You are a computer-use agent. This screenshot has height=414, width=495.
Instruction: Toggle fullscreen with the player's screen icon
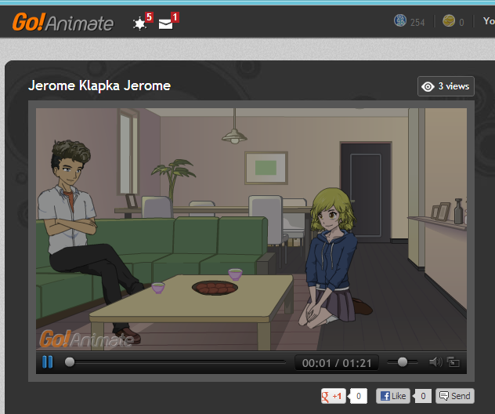453,361
